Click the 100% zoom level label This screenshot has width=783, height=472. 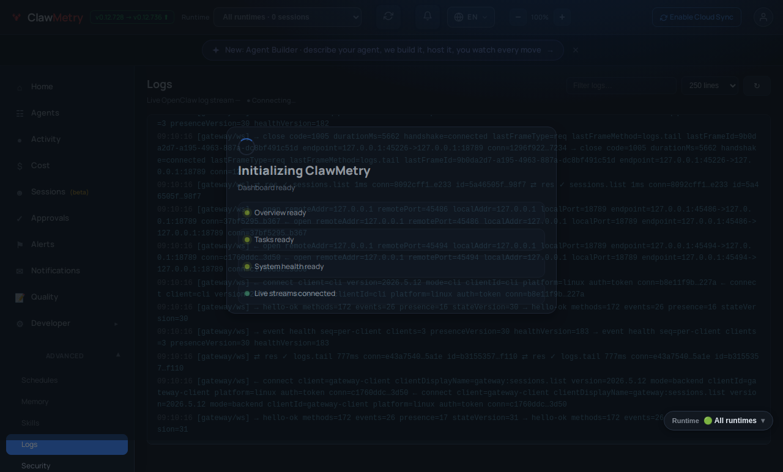coord(540,17)
